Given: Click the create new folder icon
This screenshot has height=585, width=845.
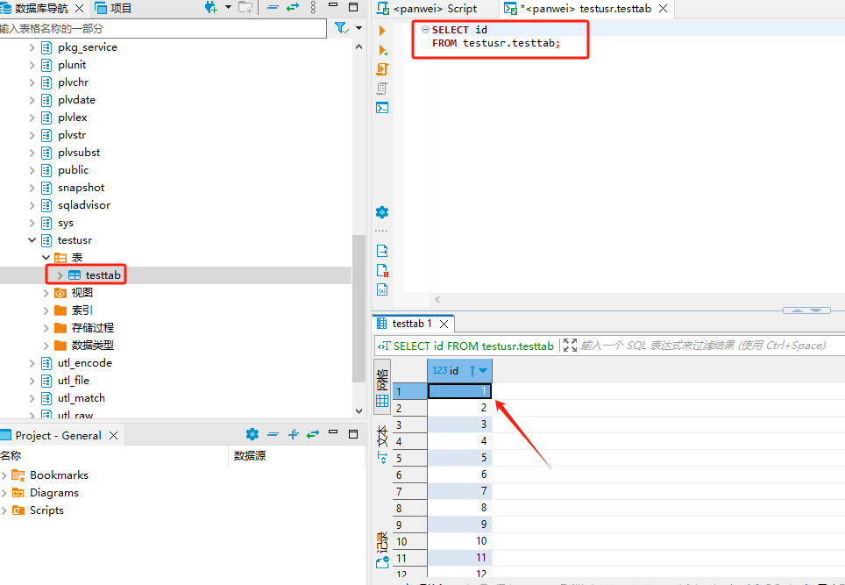Looking at the screenshot, I should tap(245, 8).
